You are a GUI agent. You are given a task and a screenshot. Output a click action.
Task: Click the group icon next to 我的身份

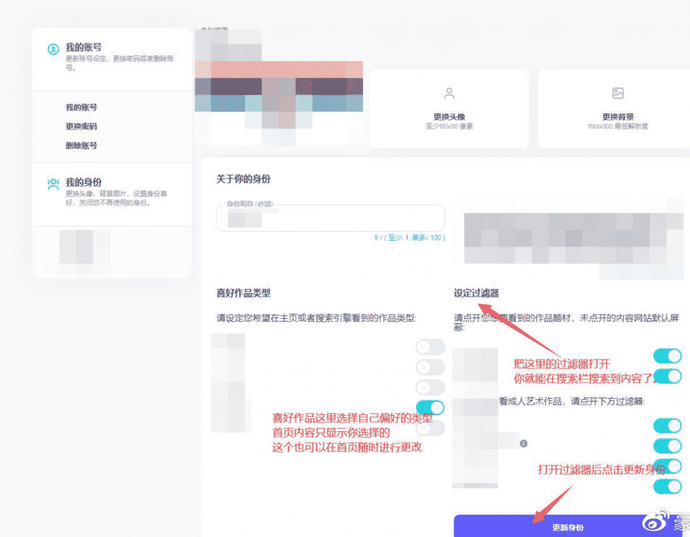(x=54, y=183)
